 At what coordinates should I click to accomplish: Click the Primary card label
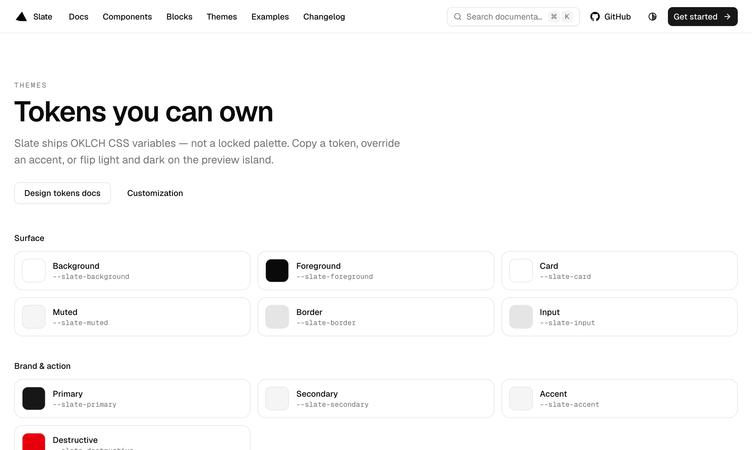(x=68, y=394)
